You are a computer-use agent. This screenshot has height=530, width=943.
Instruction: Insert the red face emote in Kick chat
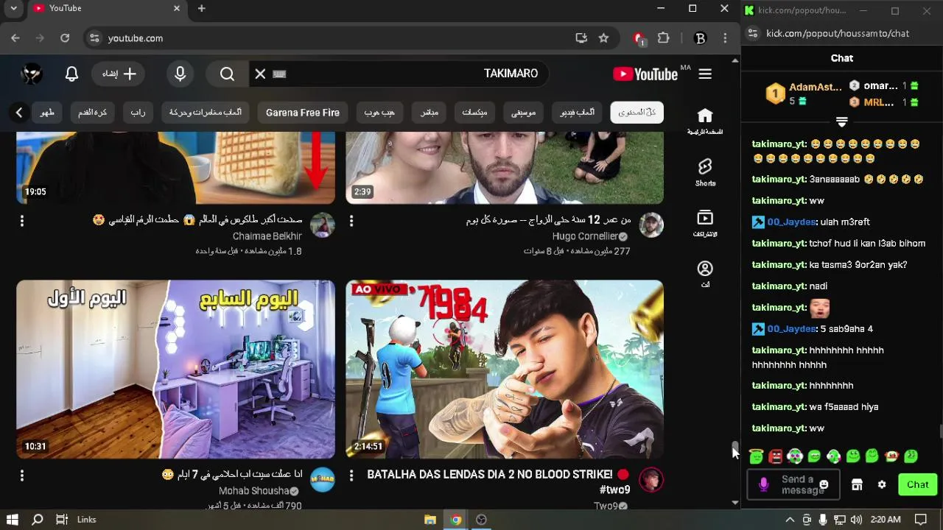coord(775,456)
